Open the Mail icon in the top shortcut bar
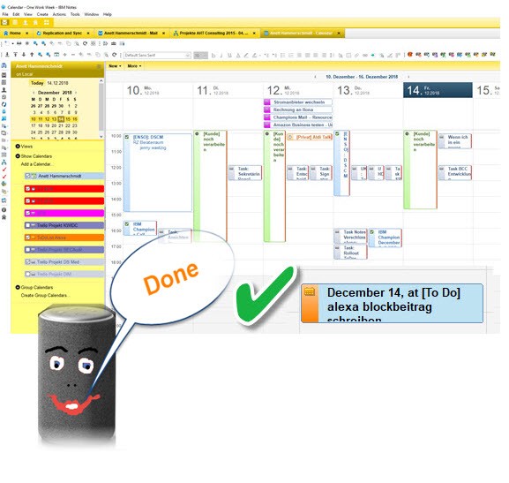509x483 pixels. click(4, 22)
